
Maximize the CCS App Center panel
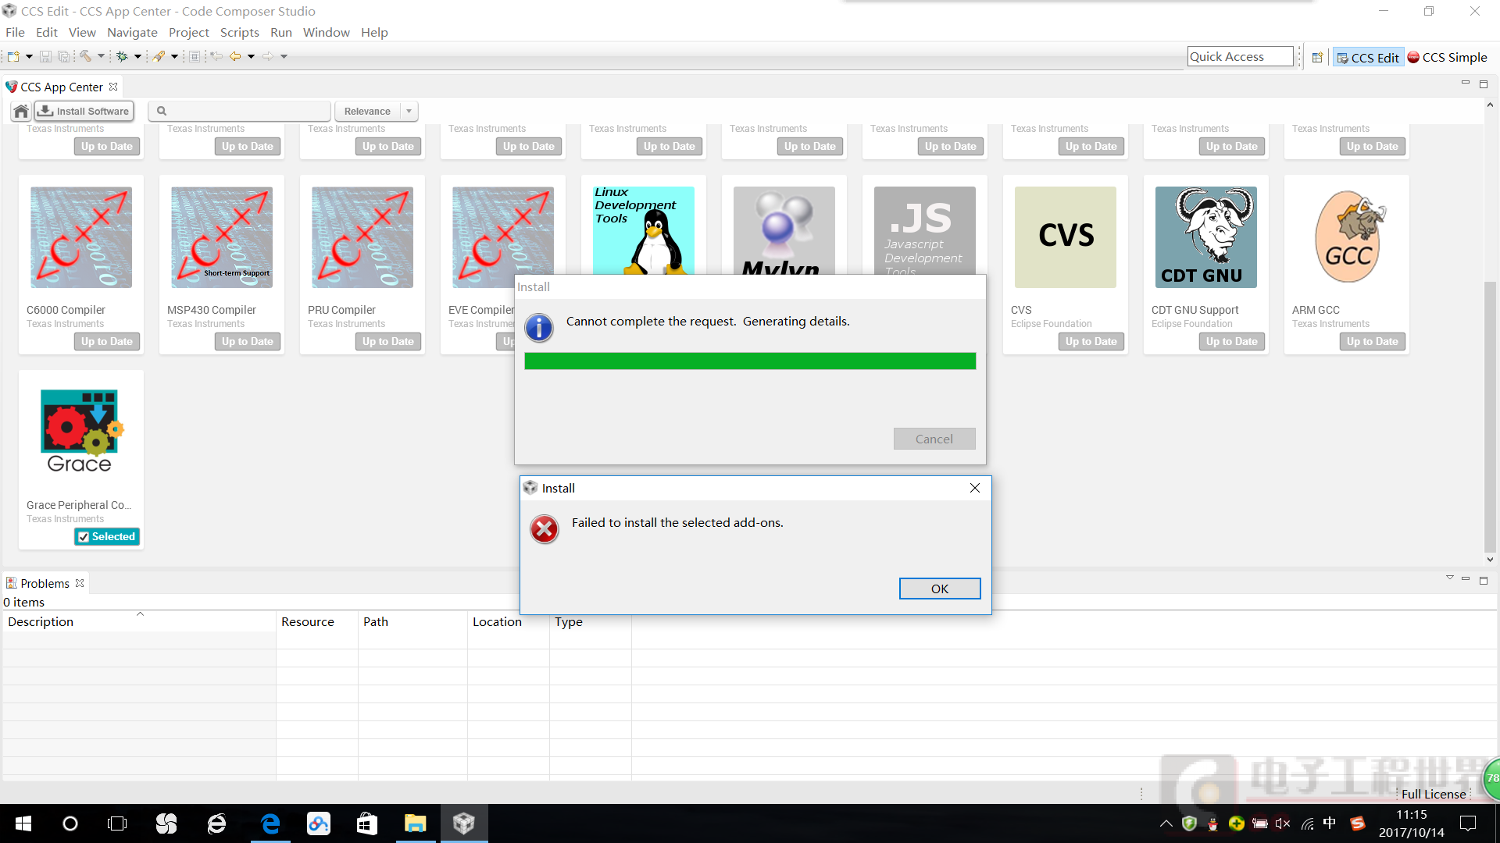click(x=1484, y=84)
